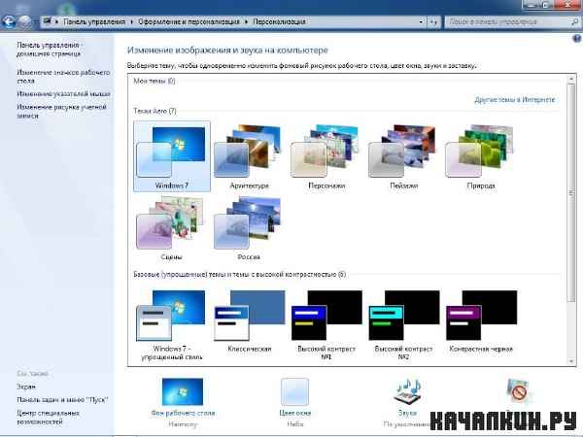Open the address bar history dropdown
Viewport: 583px width, 437px height.
tap(421, 22)
